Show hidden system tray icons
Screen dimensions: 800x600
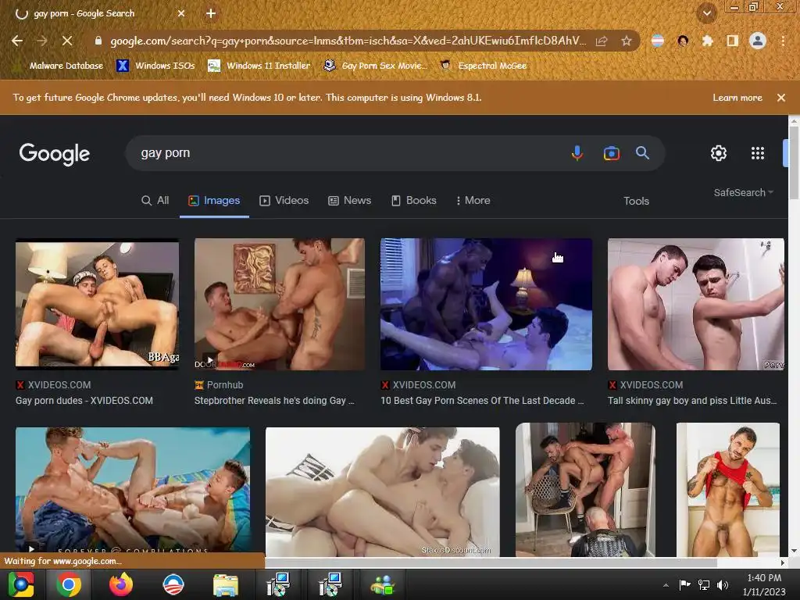pyautogui.click(x=666, y=585)
